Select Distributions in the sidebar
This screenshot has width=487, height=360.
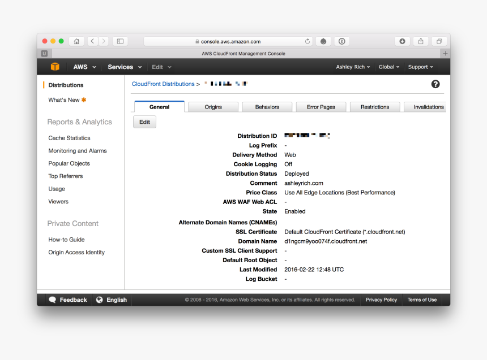pos(66,85)
